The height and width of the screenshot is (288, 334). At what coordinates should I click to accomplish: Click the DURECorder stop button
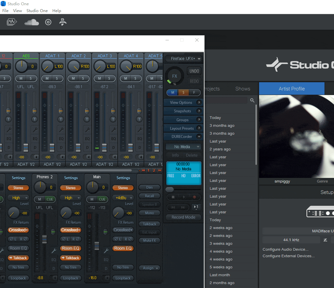[173, 197]
